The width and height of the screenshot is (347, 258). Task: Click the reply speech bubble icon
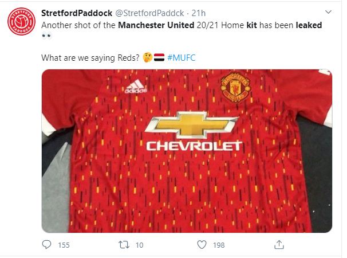47,245
